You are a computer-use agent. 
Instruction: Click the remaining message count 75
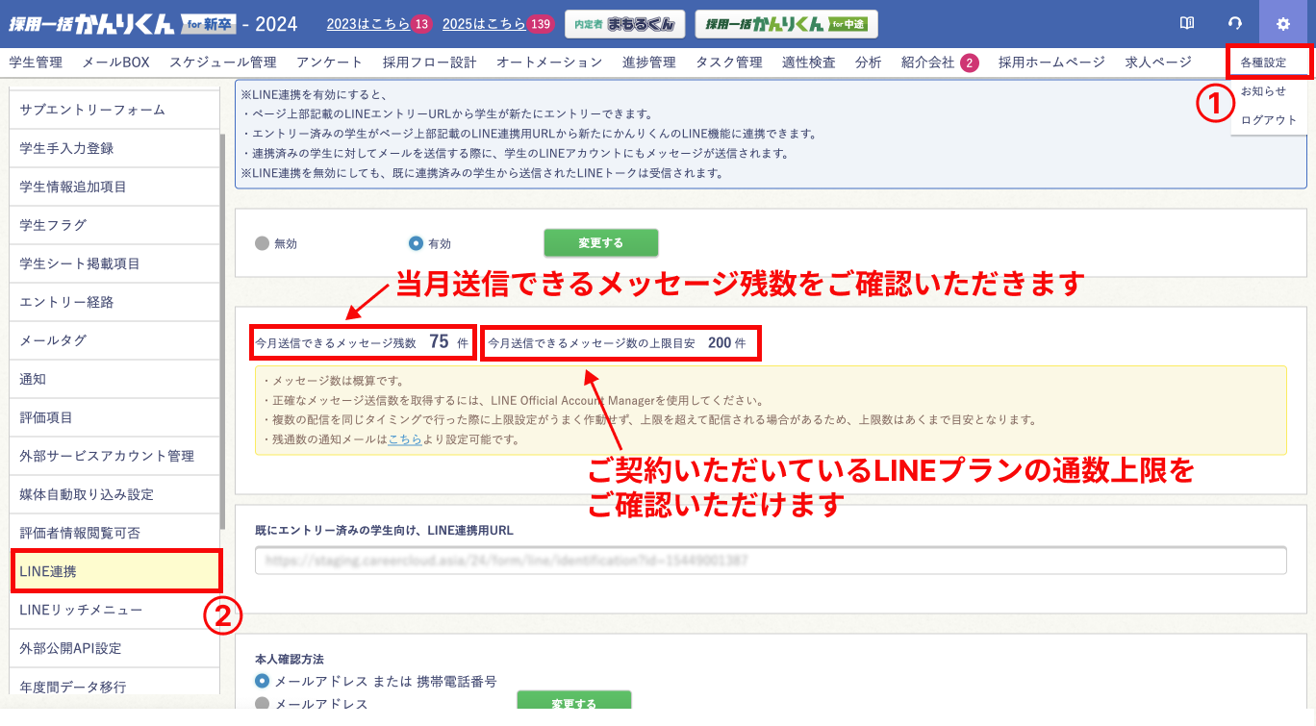point(439,341)
